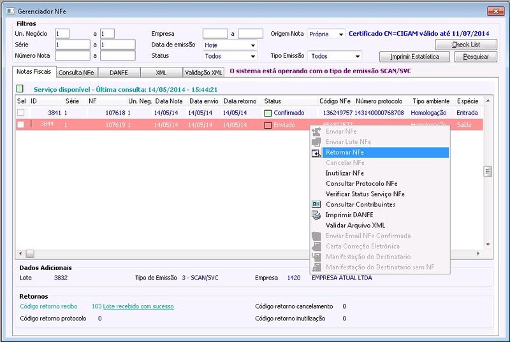Image resolution: width=510 pixels, height=342 pixels.
Task: Open the DANFE tab
Action: 119,73
